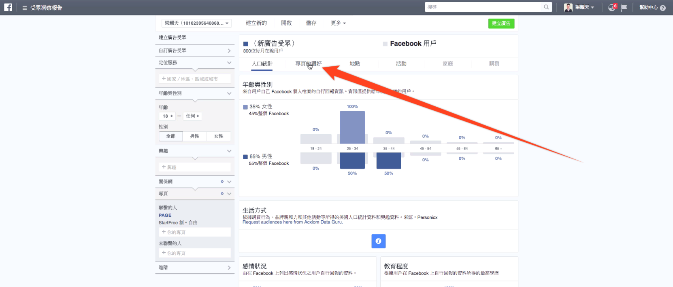
Task: Click the dark blue 新廣告受眾 legend square
Action: (x=245, y=44)
